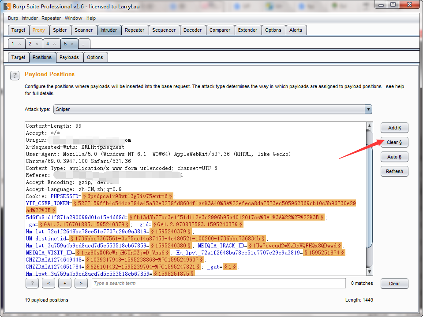Click the UM_distinctid cookie name
423x317 pixels.
46,239
